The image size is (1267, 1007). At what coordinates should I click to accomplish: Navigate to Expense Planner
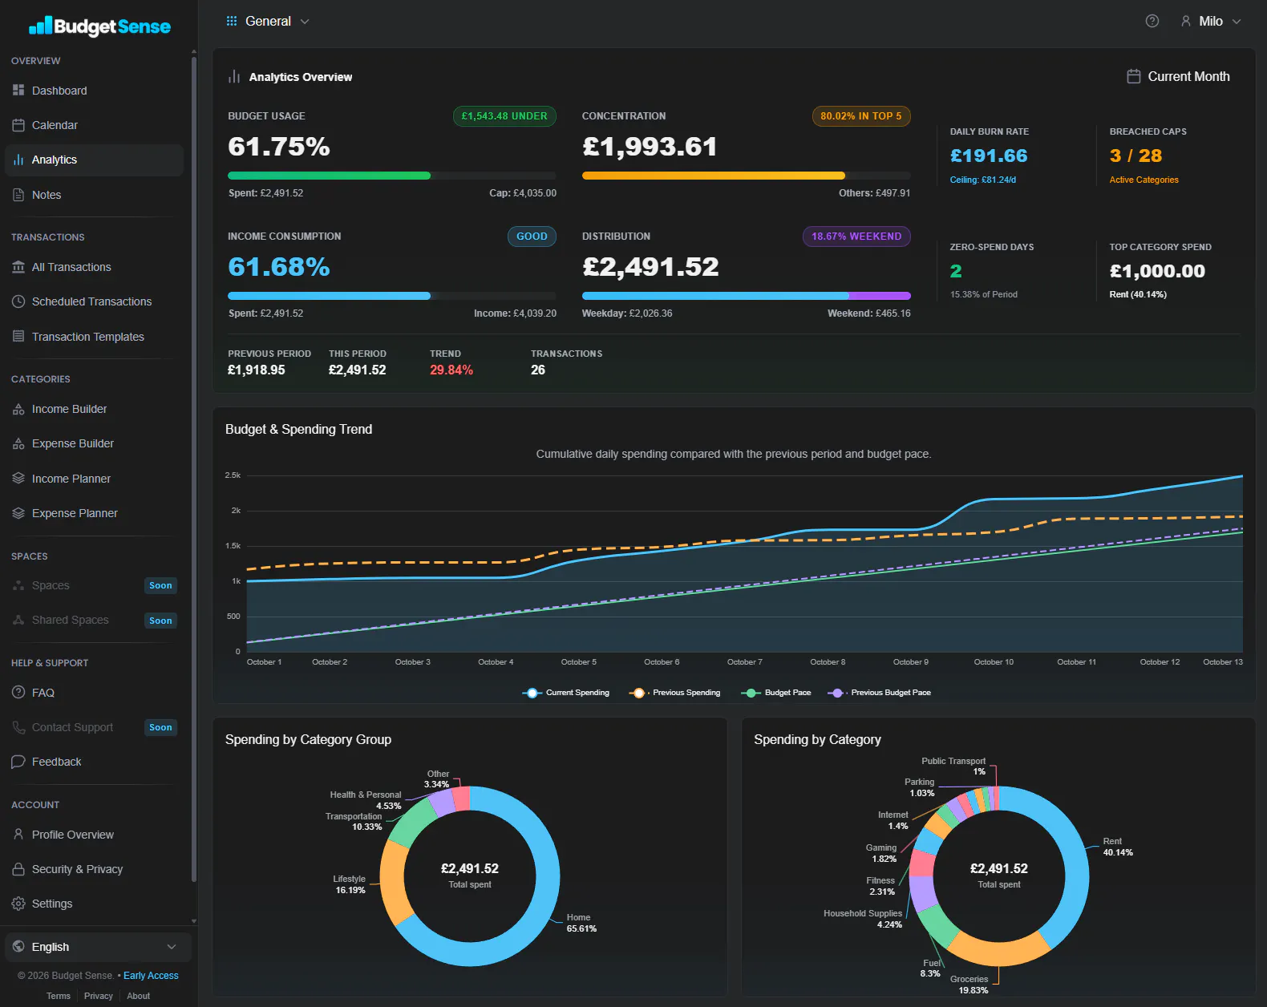pyautogui.click(x=94, y=513)
